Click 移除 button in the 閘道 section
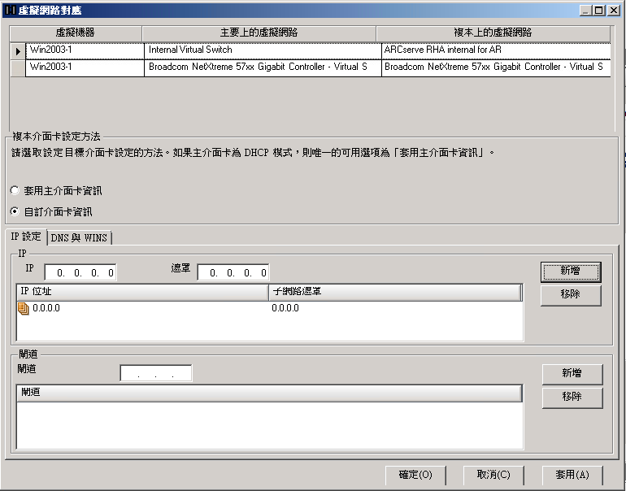The image size is (626, 491). 572,398
